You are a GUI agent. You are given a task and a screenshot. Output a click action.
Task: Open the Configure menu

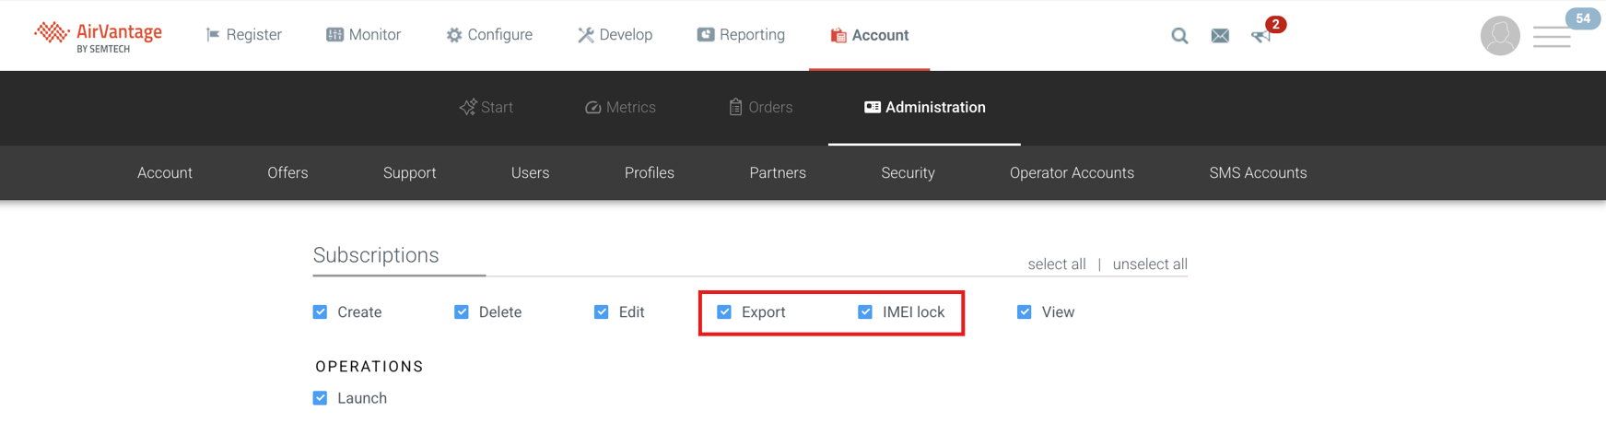pyautogui.click(x=489, y=35)
